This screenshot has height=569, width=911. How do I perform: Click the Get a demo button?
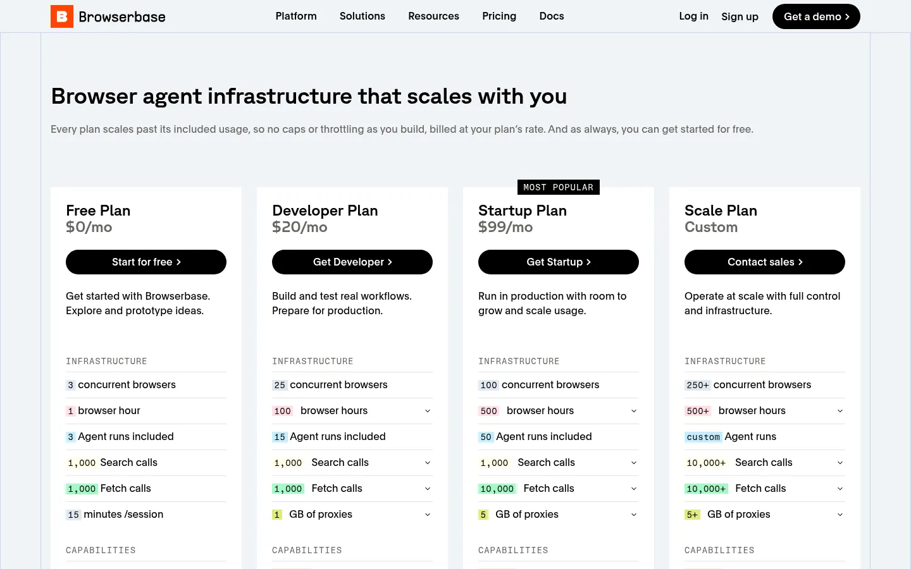[x=816, y=16]
